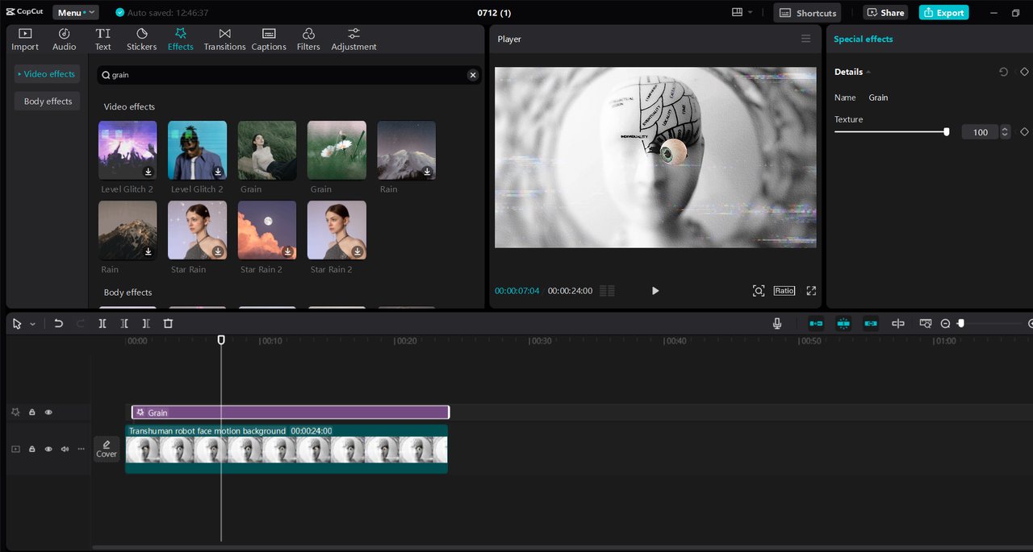Toggle main track magnet snapping

[x=816, y=323]
